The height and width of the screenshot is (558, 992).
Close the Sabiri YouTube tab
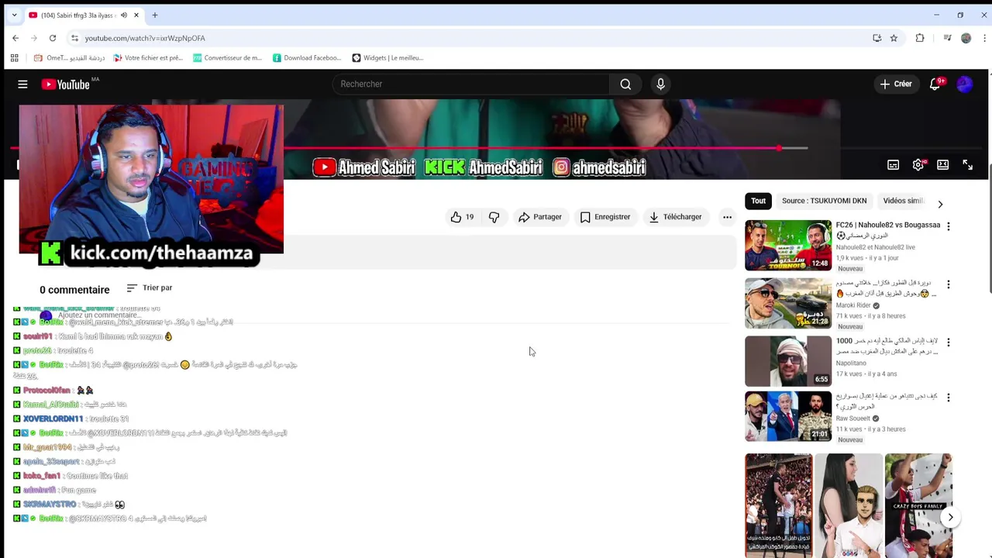click(136, 15)
